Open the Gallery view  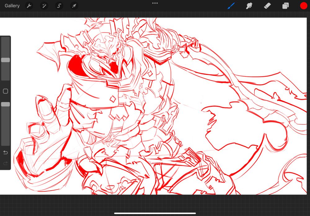coord(12,6)
